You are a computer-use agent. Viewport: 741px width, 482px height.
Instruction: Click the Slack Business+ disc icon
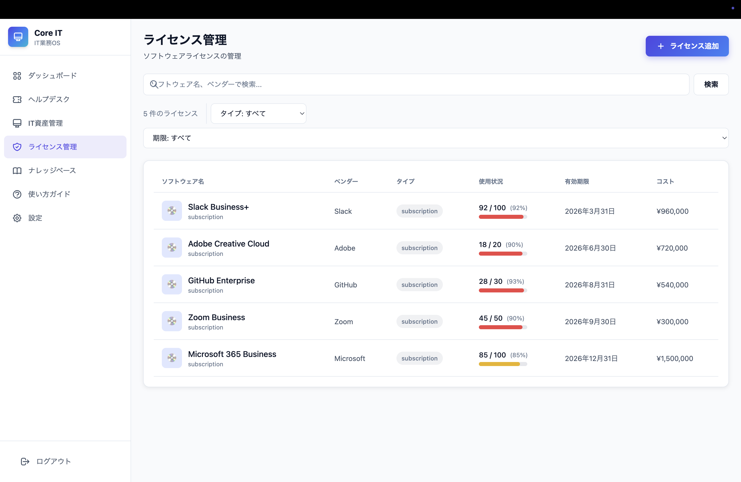(x=172, y=211)
